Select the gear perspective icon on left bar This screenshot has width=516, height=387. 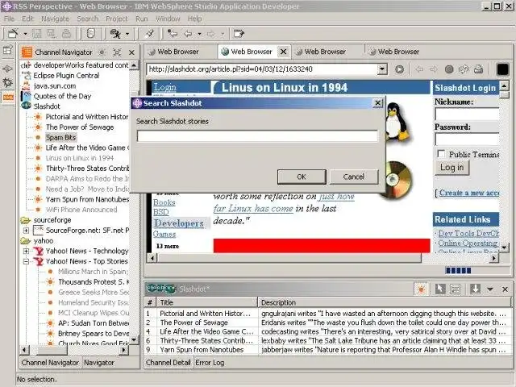coord(7,82)
